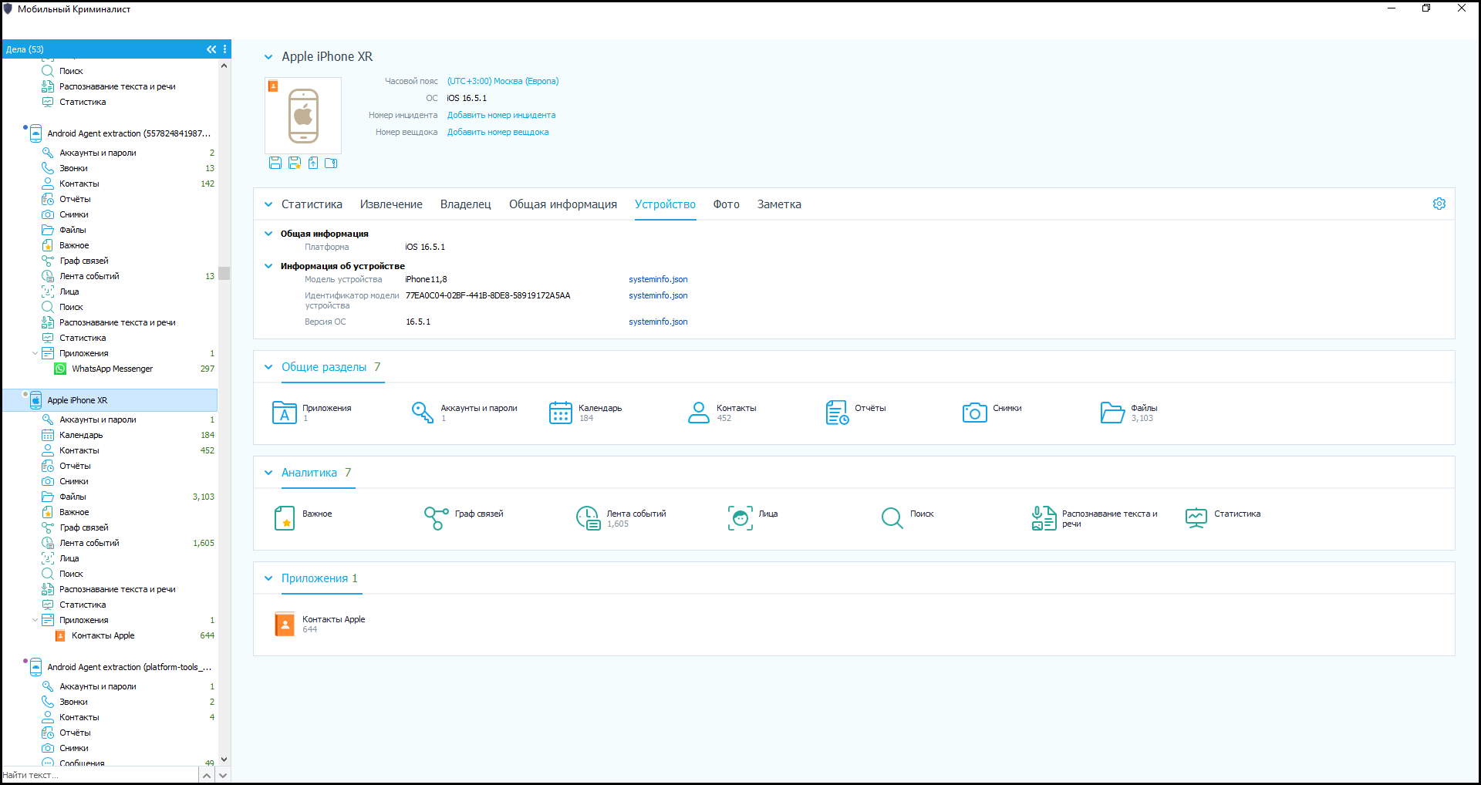Open systeminfo.json link for Версия ОС

click(658, 322)
